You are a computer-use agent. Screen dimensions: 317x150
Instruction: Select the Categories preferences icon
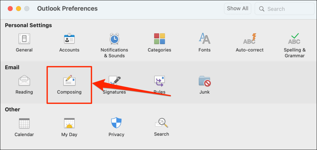[x=159, y=39]
